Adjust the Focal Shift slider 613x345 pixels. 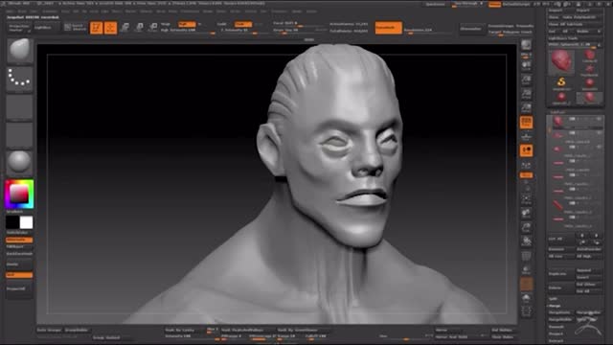point(299,23)
